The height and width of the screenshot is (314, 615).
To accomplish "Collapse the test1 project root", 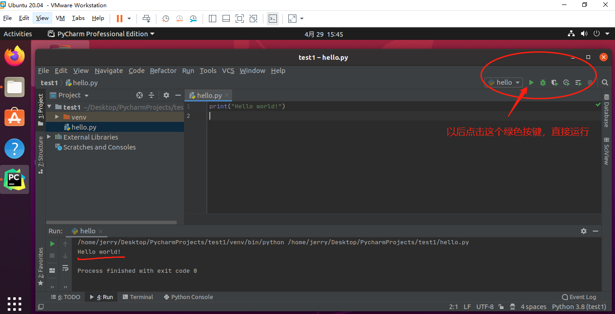I will coord(49,107).
